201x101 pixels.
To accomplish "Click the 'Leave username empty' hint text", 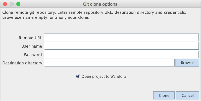I will pos(46,18).
